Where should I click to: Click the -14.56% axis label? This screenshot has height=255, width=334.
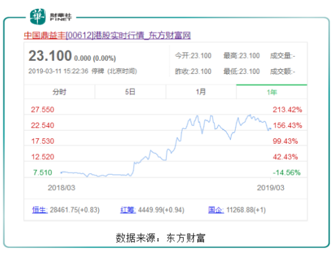pyautogui.click(x=287, y=173)
